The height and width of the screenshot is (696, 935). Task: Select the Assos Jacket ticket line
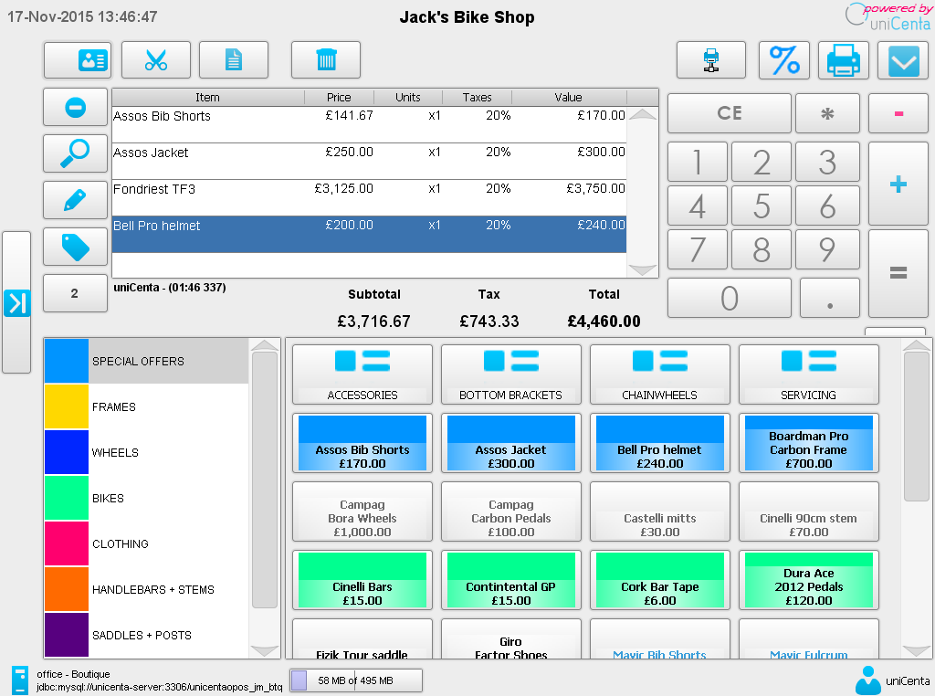click(369, 161)
